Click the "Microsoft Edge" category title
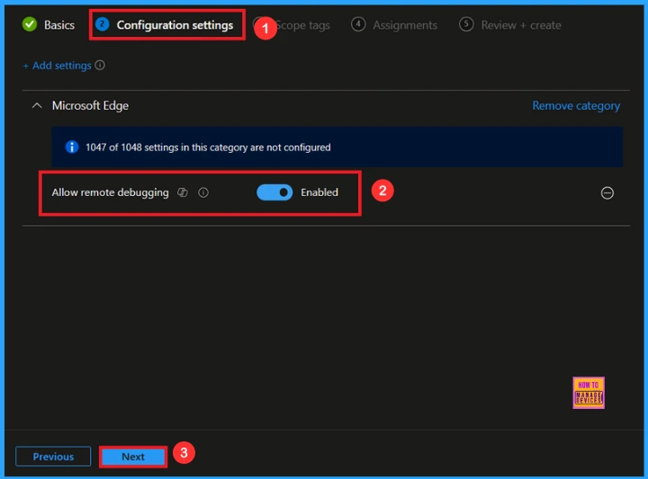 [90, 106]
